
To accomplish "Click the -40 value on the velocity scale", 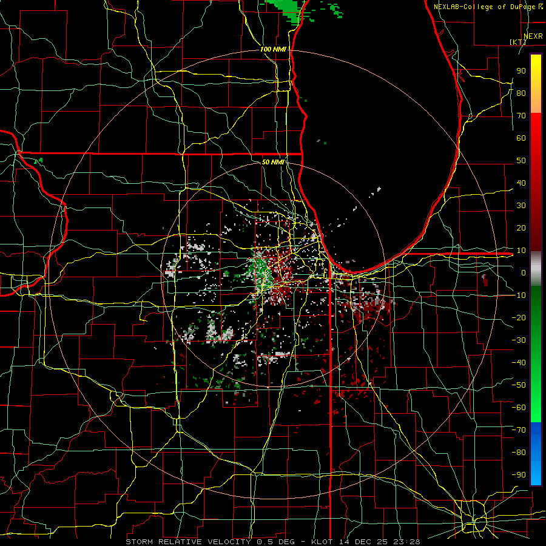I will tap(519, 363).
